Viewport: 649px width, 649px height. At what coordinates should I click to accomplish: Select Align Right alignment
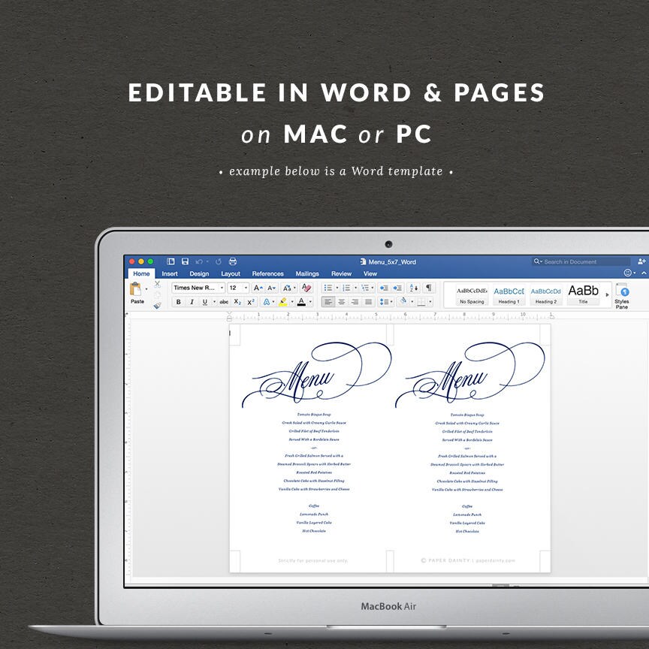[355, 302]
